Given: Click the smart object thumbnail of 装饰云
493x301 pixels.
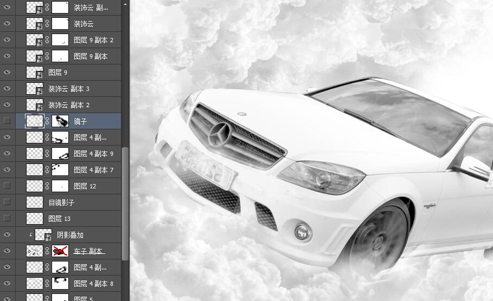Looking at the screenshot, I should point(35,23).
